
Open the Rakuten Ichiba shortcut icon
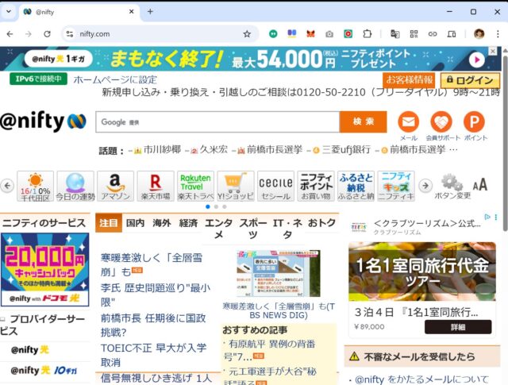156,185
